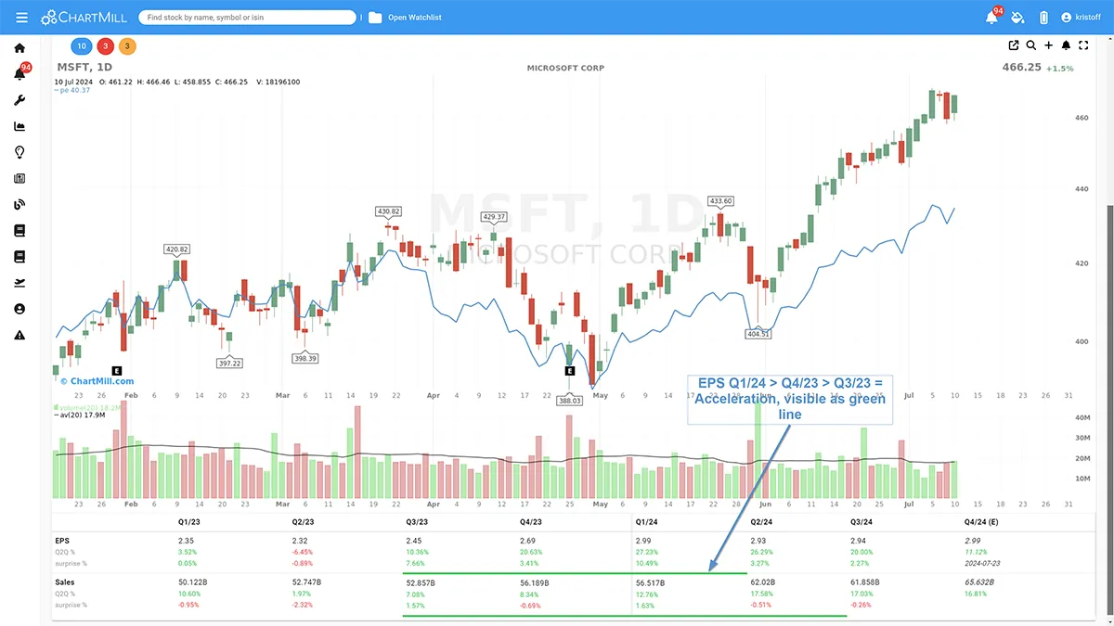
Task: Click the plus icon above the chart
Action: point(1048,45)
